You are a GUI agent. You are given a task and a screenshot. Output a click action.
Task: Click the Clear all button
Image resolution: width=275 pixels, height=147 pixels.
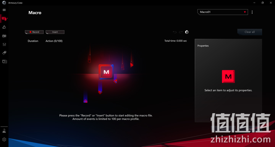tap(249, 32)
